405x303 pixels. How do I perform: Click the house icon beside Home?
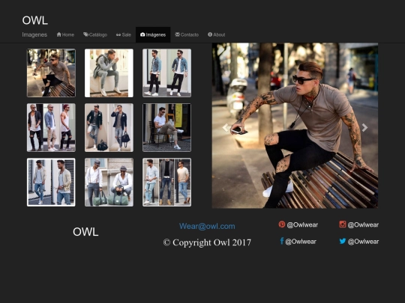(x=59, y=34)
